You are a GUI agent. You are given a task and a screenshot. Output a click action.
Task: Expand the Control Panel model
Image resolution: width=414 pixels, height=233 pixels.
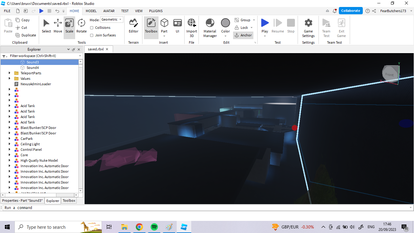click(x=9, y=150)
